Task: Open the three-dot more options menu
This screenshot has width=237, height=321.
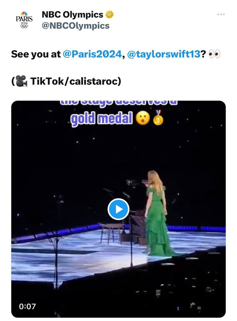Action: 221,14
